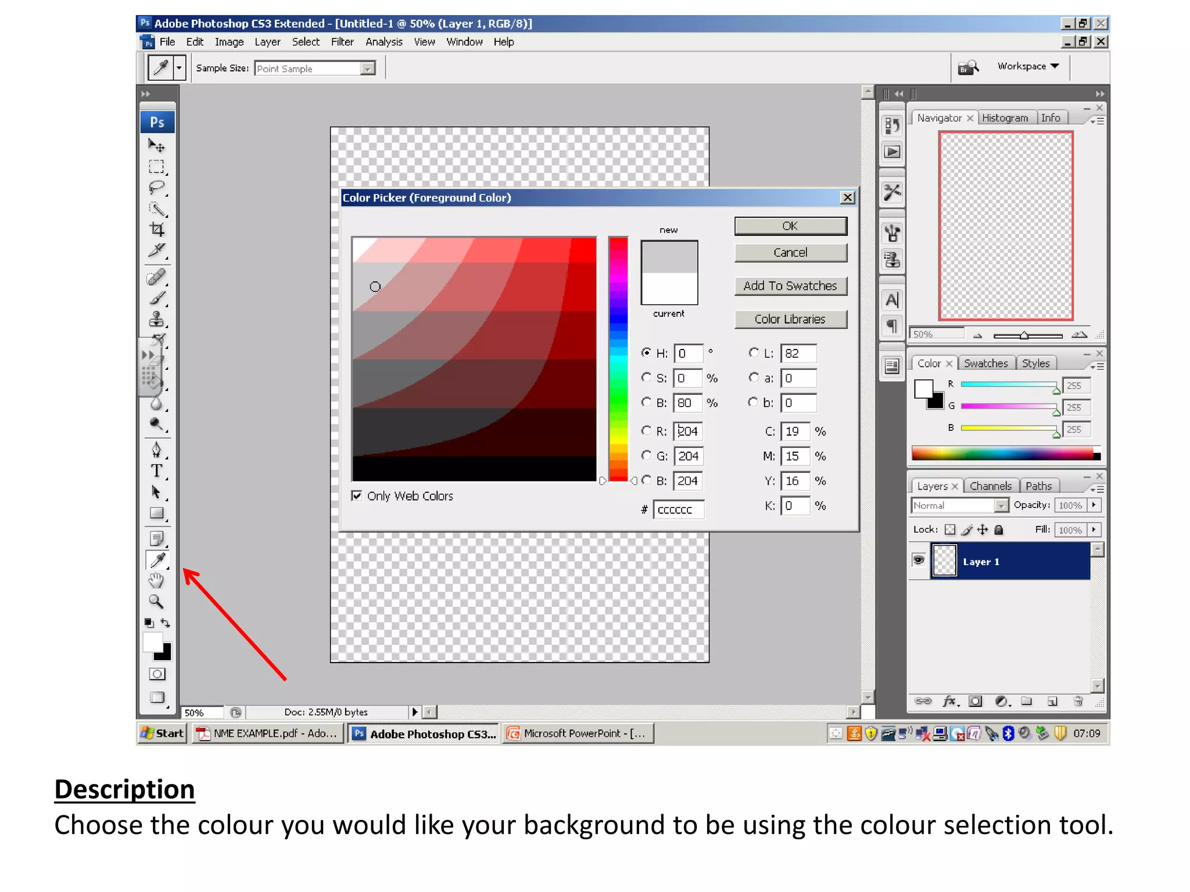This screenshot has height=892, width=1190.
Task: Select the Rectangle shape tool
Action: pos(156,513)
